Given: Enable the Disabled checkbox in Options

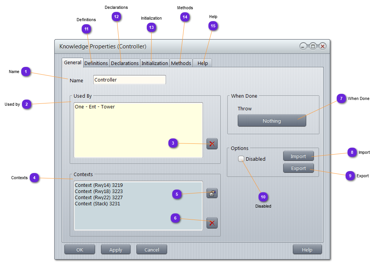Looking at the screenshot, I should coord(242,159).
